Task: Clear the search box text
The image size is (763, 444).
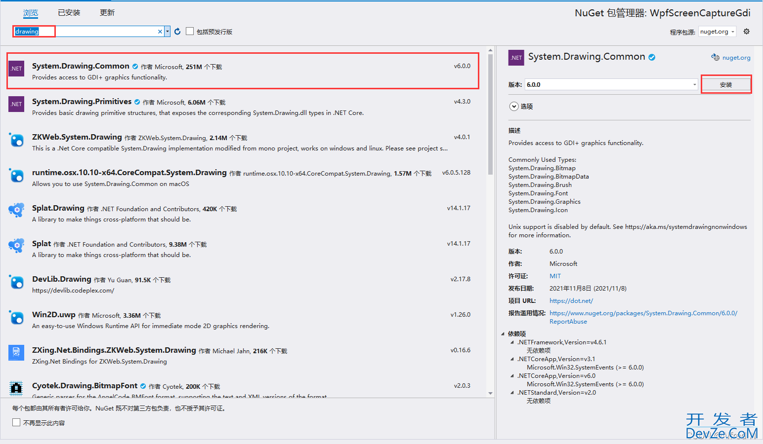Action: pyautogui.click(x=160, y=32)
